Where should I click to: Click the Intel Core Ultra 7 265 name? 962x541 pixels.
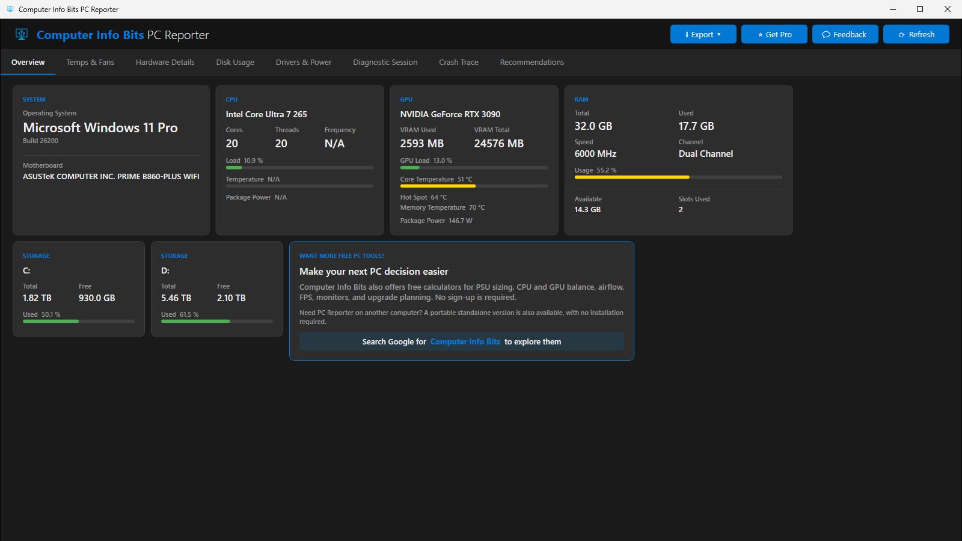(266, 114)
